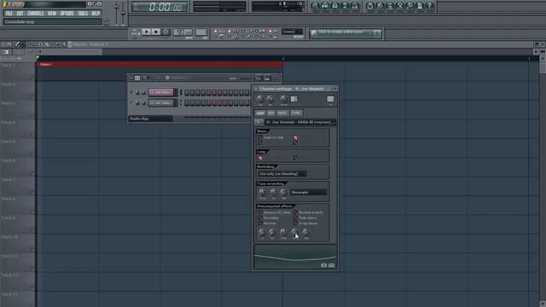Open the step sequencer shortcut icon
The height and width of the screenshot is (307, 546).
(x=325, y=6)
